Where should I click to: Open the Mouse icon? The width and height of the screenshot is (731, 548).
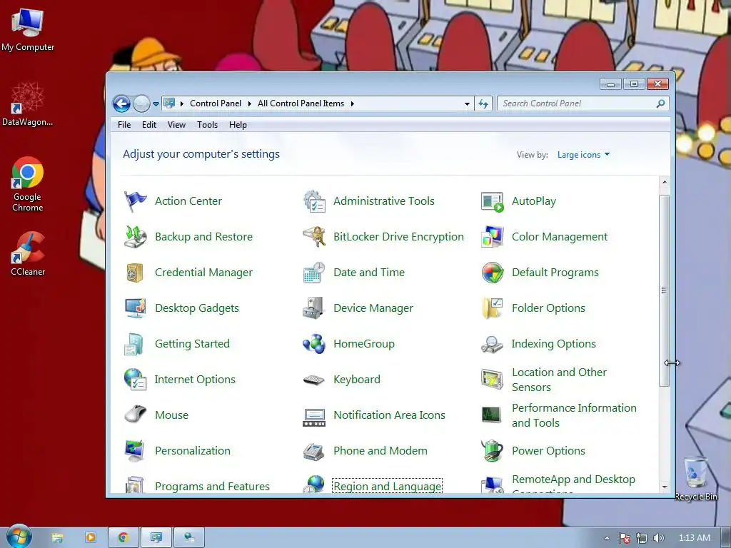pyautogui.click(x=135, y=415)
